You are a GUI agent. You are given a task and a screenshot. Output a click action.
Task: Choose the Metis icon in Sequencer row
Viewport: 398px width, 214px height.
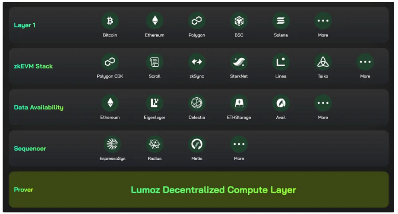pos(197,144)
